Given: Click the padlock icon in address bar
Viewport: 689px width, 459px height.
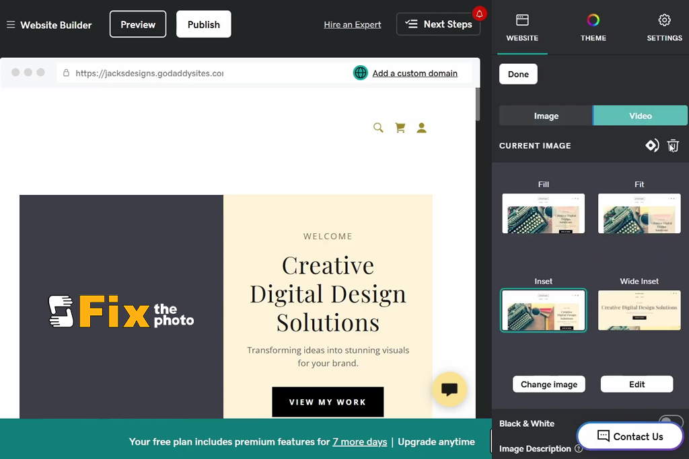Looking at the screenshot, I should tap(66, 73).
